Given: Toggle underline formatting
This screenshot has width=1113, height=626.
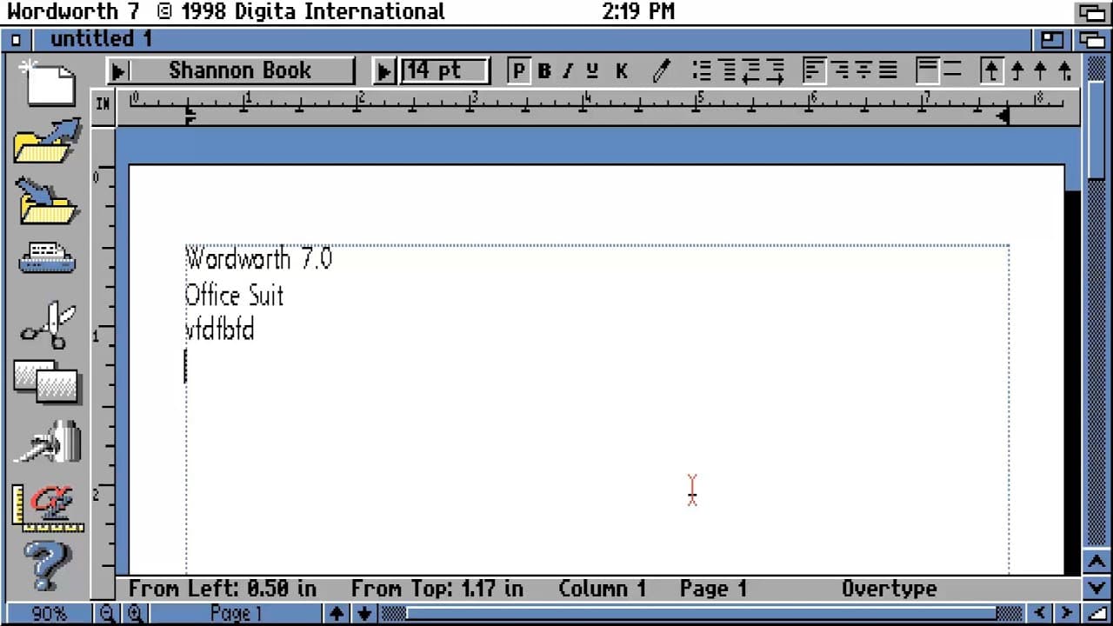Looking at the screenshot, I should click(593, 71).
